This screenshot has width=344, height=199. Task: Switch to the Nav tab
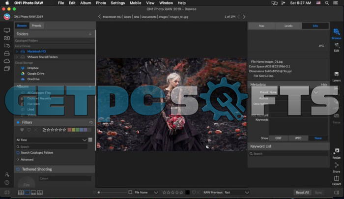(x=261, y=26)
